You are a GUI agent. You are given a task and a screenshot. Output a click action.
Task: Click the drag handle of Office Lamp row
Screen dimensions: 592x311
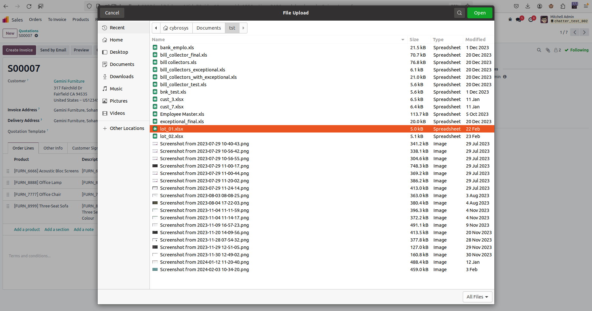(8, 183)
